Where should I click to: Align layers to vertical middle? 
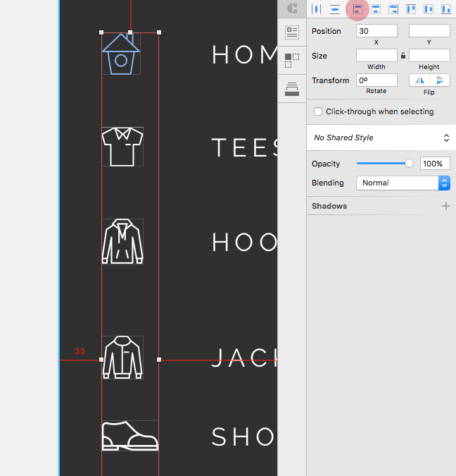click(x=429, y=9)
